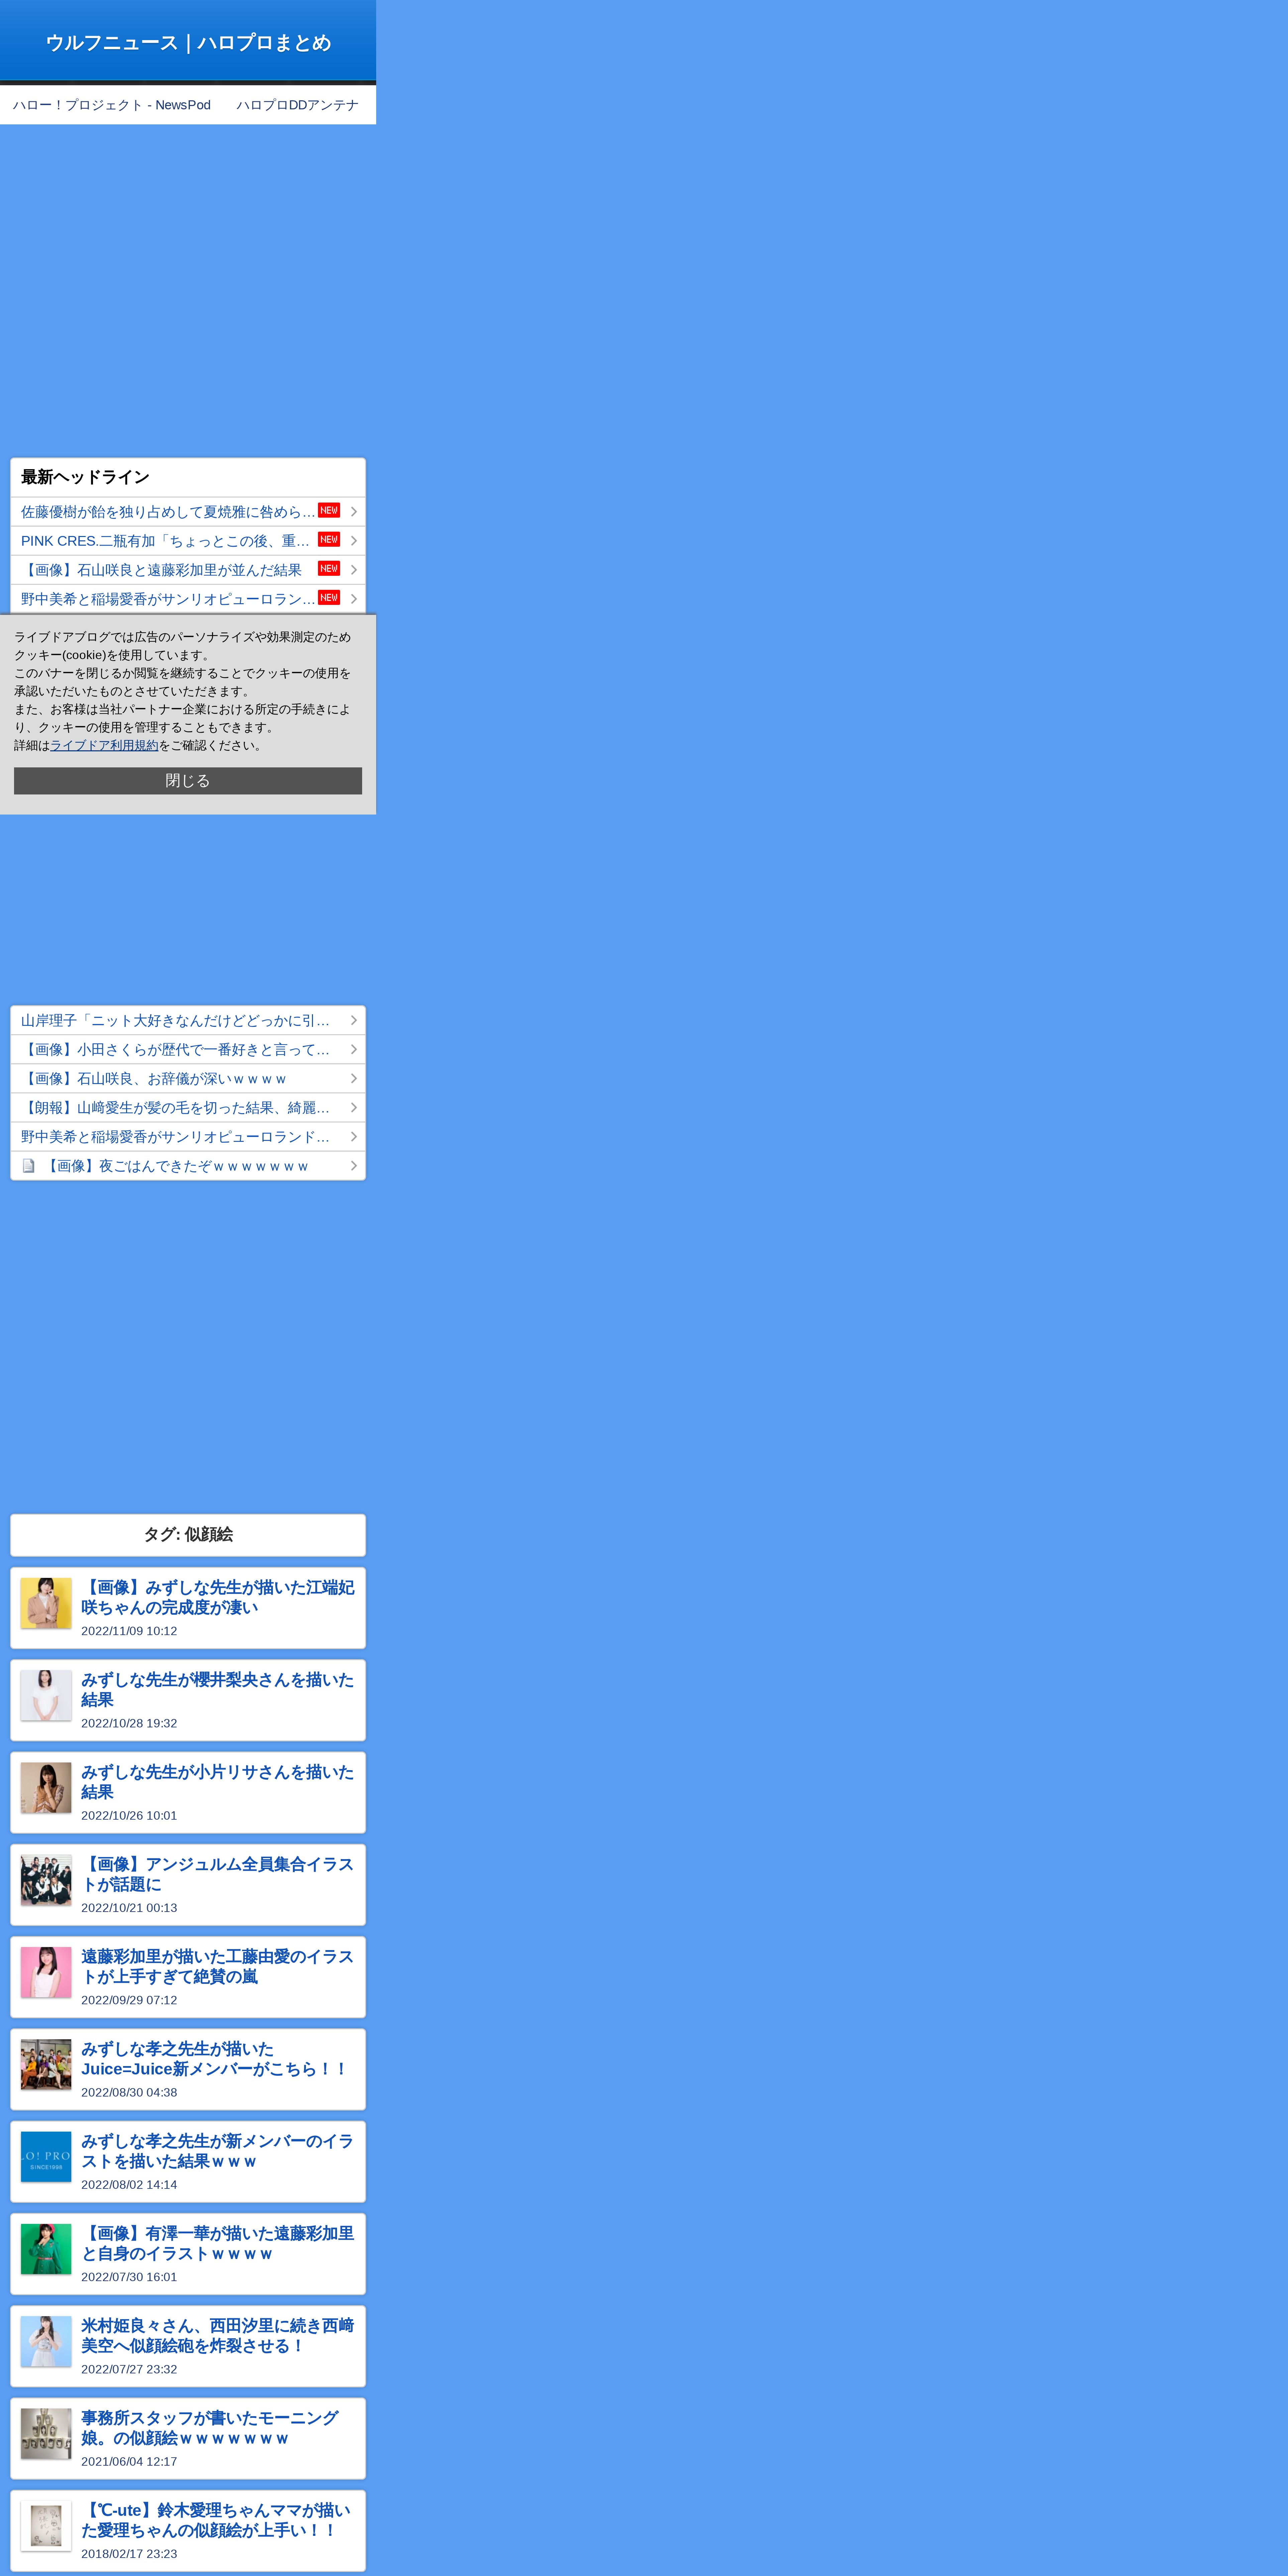Click the タグ: 似顔絵 heading
Image resolution: width=1288 pixels, height=2576 pixels.
pos(188,1535)
